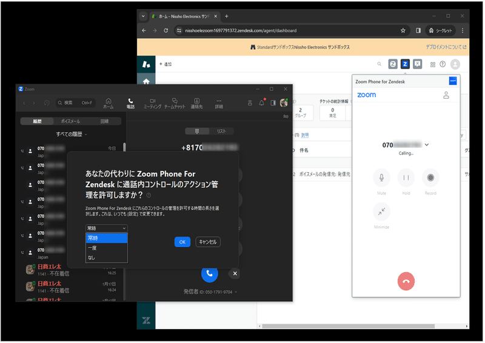
Task: Click キャンセル in the Zoom permission dialog
Action: (208, 242)
